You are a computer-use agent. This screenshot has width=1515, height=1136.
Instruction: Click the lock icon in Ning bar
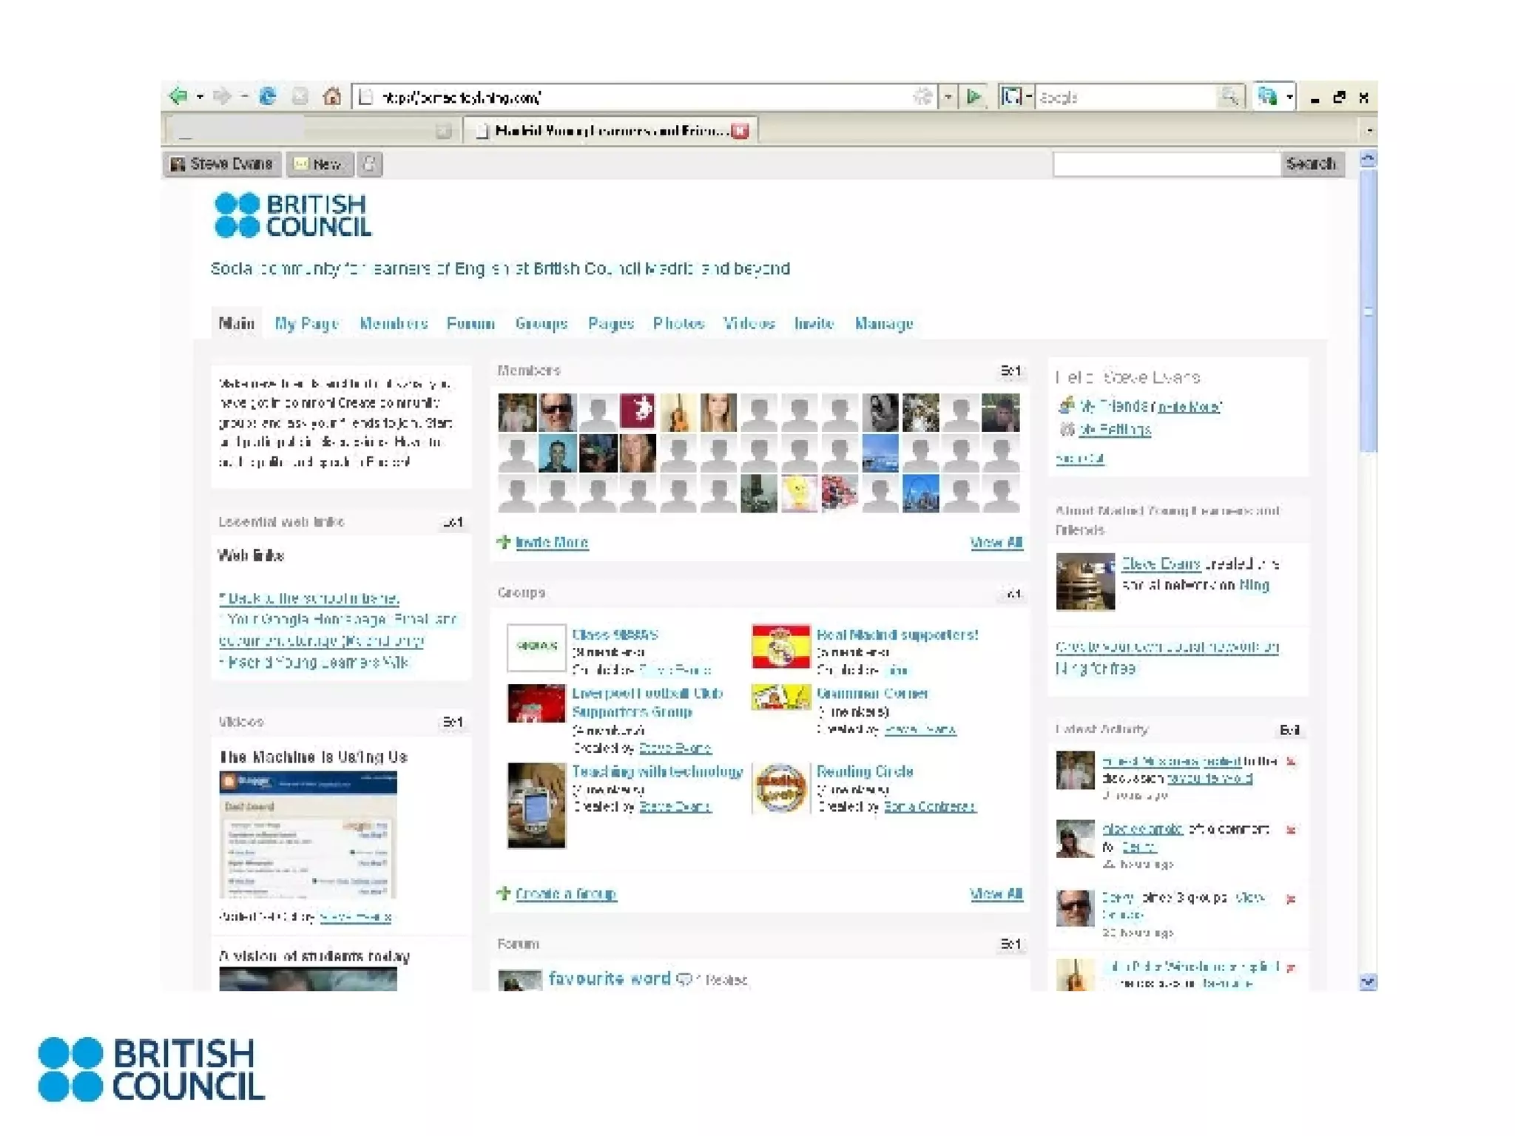(370, 164)
